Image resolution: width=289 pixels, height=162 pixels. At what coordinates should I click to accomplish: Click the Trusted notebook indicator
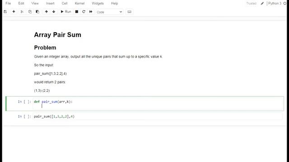(251, 3)
